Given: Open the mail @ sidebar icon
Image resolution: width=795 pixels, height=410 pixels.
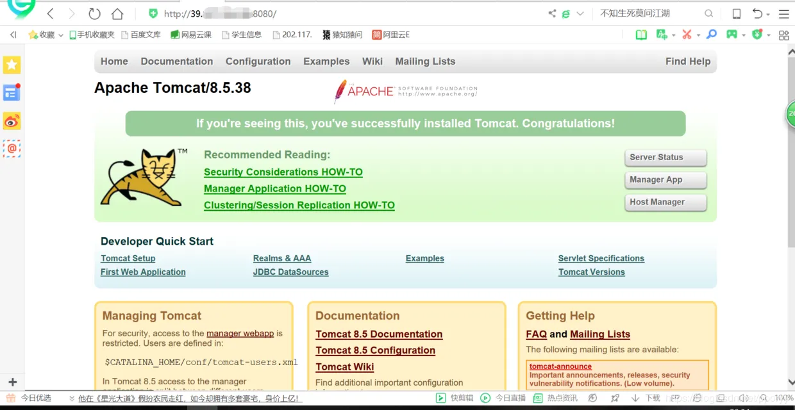Looking at the screenshot, I should pyautogui.click(x=12, y=149).
